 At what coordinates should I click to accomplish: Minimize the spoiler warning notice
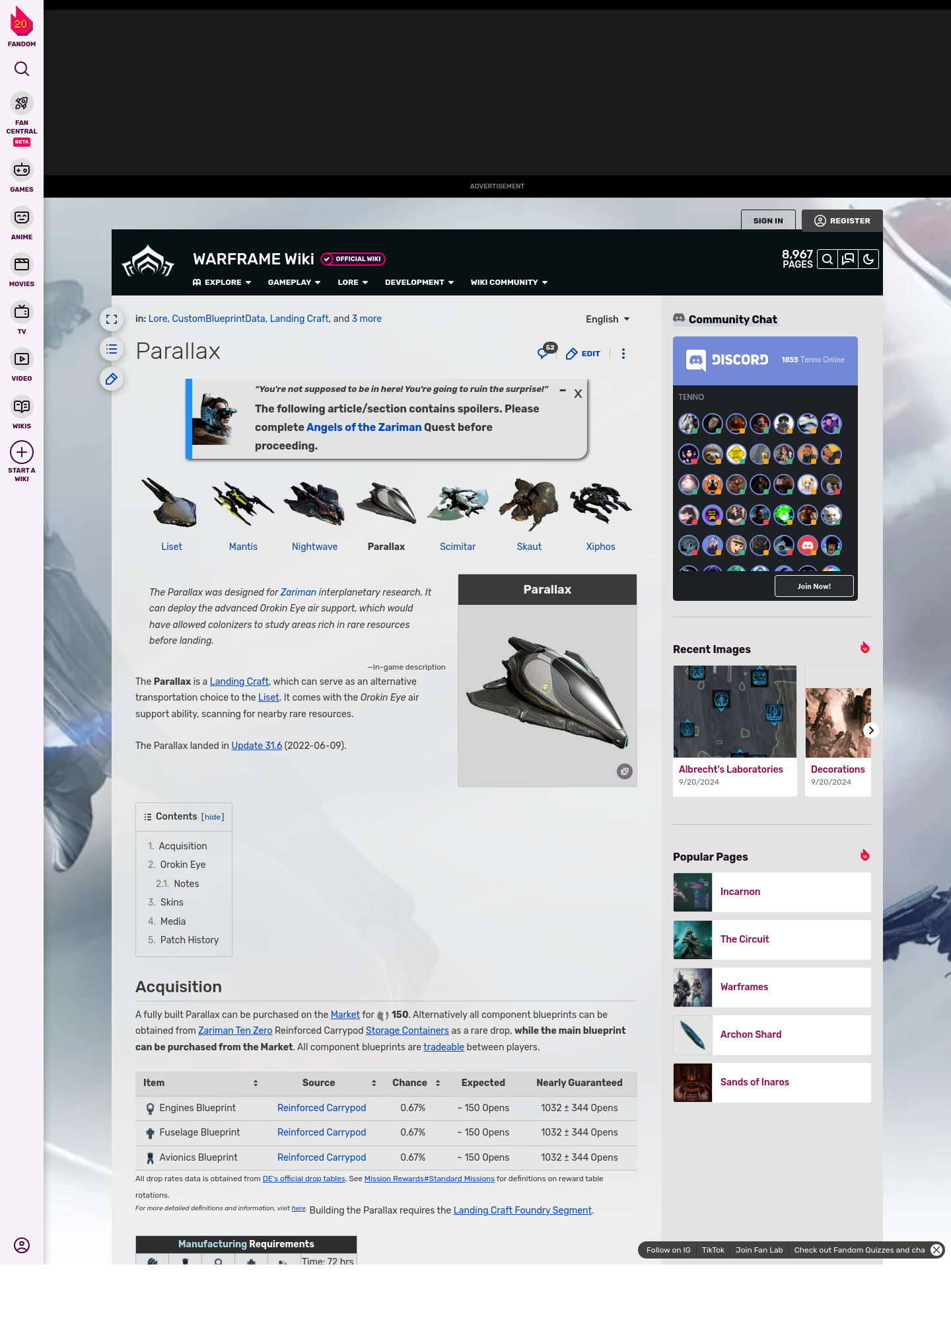coord(563,391)
